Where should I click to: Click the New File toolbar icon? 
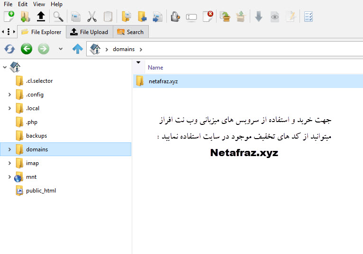(9, 17)
